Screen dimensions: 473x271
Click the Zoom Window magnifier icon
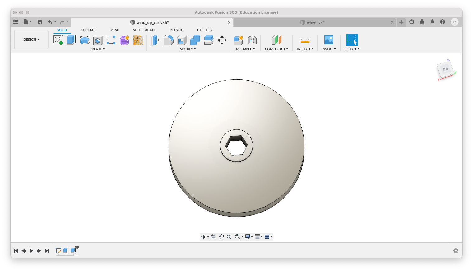(x=238, y=237)
